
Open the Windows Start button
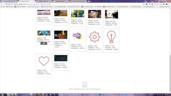[2, 95]
